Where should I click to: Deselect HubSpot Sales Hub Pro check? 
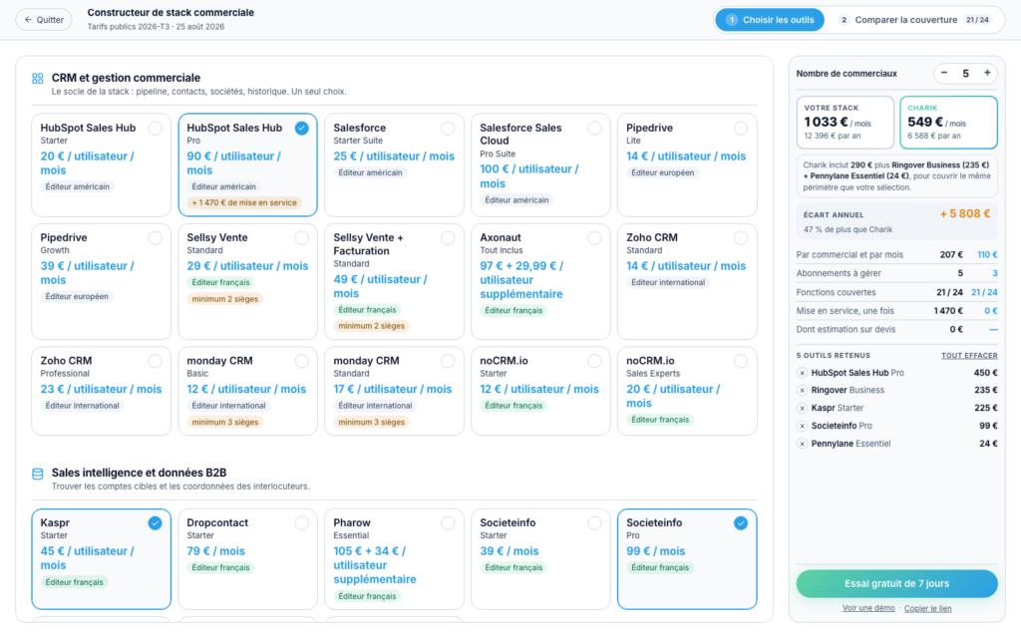[301, 129]
